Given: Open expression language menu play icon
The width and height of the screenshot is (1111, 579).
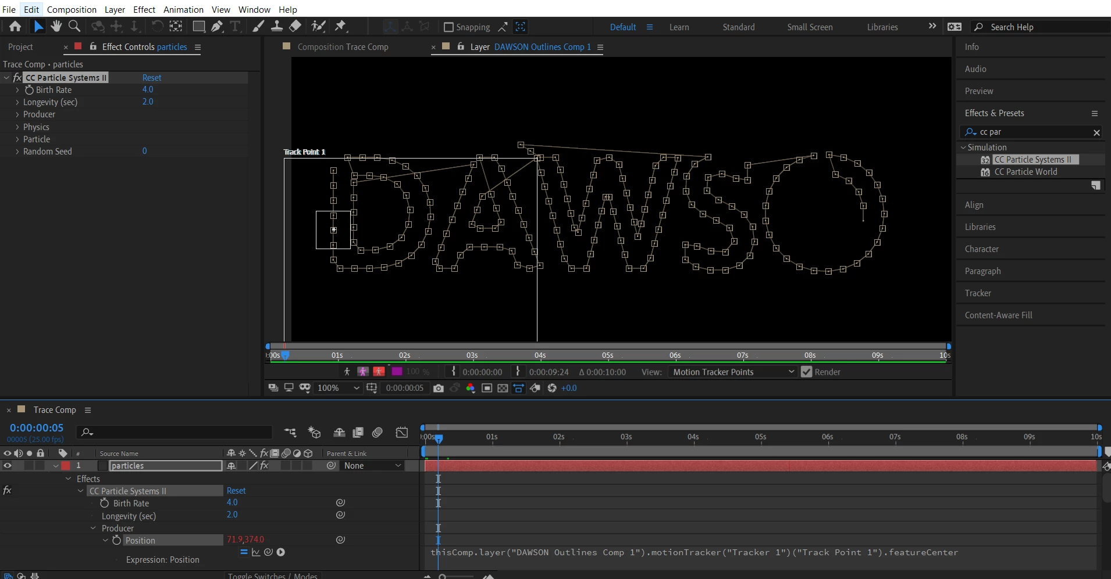Looking at the screenshot, I should coord(281,552).
